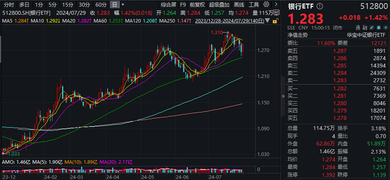Open the 画线 drawing tools
Viewport: 390px width, 180px height.
coord(239,5)
